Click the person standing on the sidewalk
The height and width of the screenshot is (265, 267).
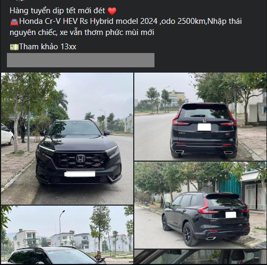coord(23,132)
